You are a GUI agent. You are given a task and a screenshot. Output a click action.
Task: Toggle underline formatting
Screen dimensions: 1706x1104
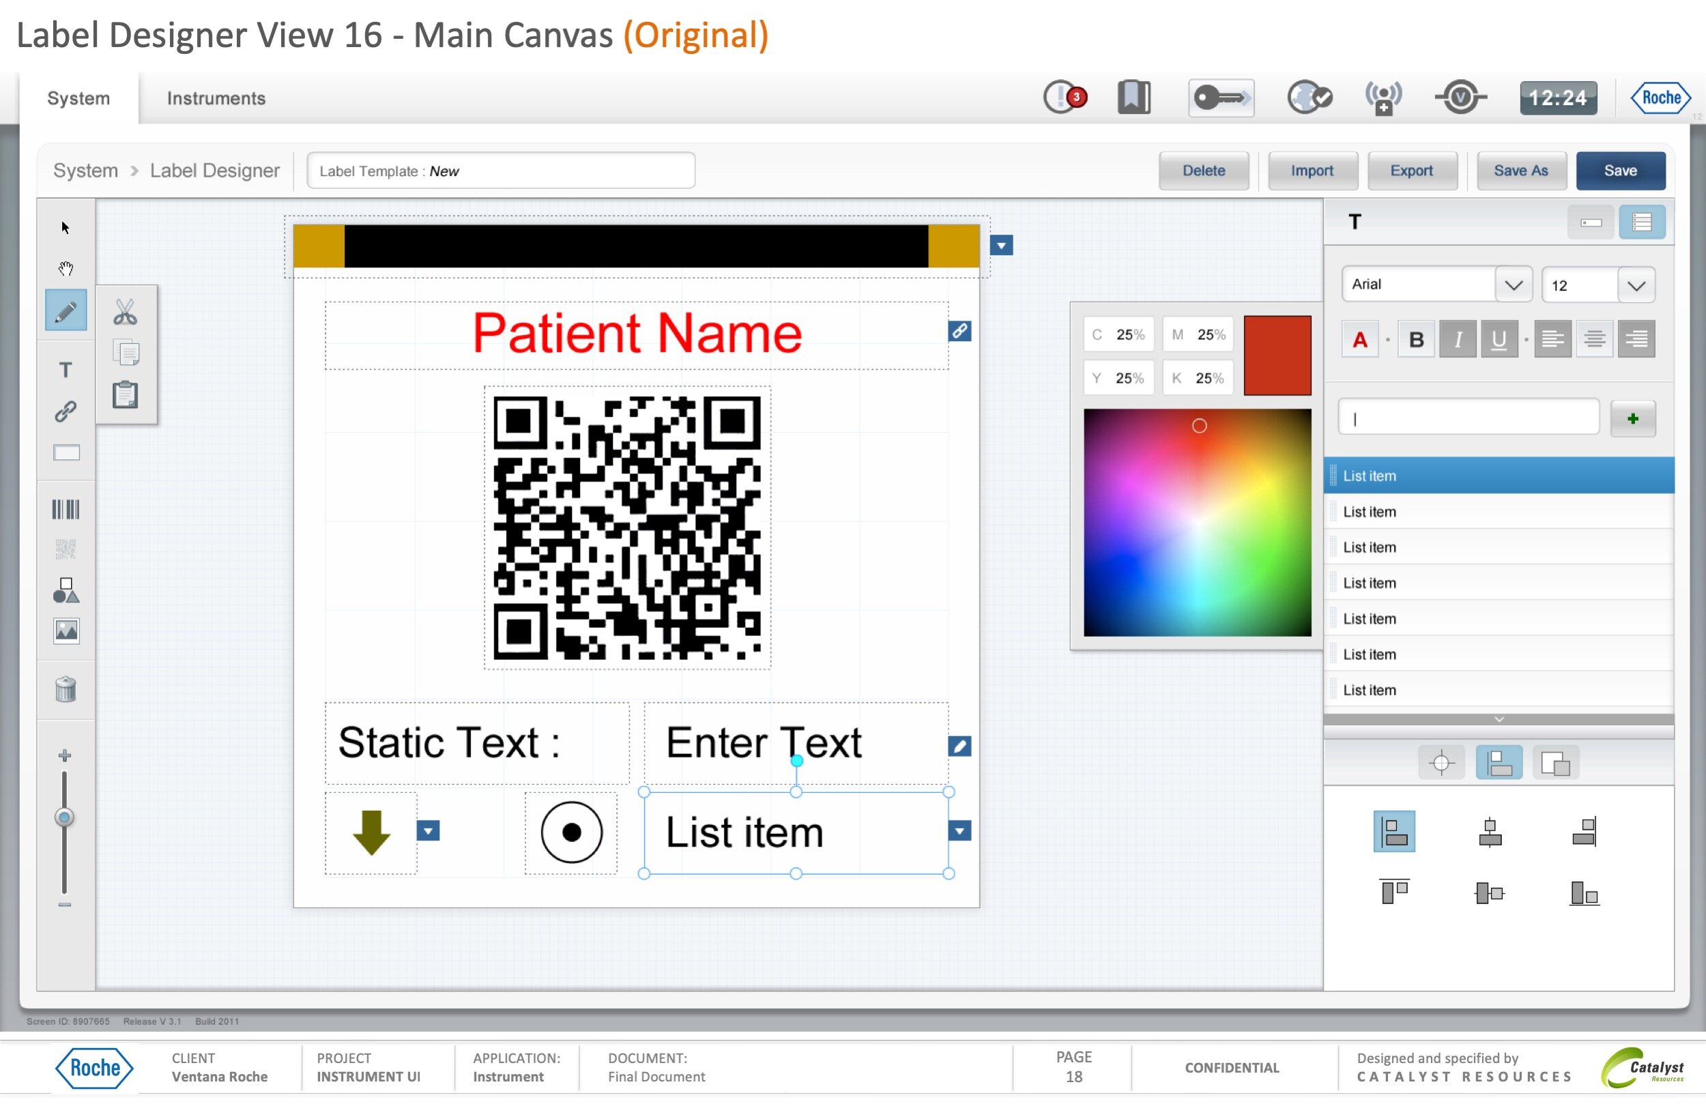click(x=1499, y=339)
